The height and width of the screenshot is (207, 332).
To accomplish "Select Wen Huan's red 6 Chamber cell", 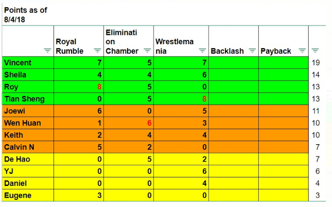I will point(129,123).
